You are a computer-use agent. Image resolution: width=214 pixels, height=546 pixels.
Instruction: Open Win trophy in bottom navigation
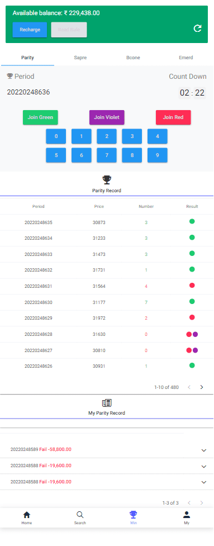click(134, 518)
